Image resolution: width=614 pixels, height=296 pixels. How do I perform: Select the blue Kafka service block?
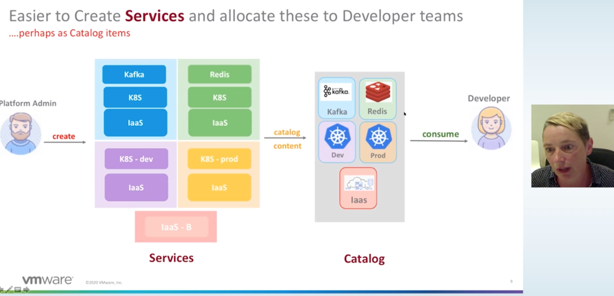click(134, 74)
